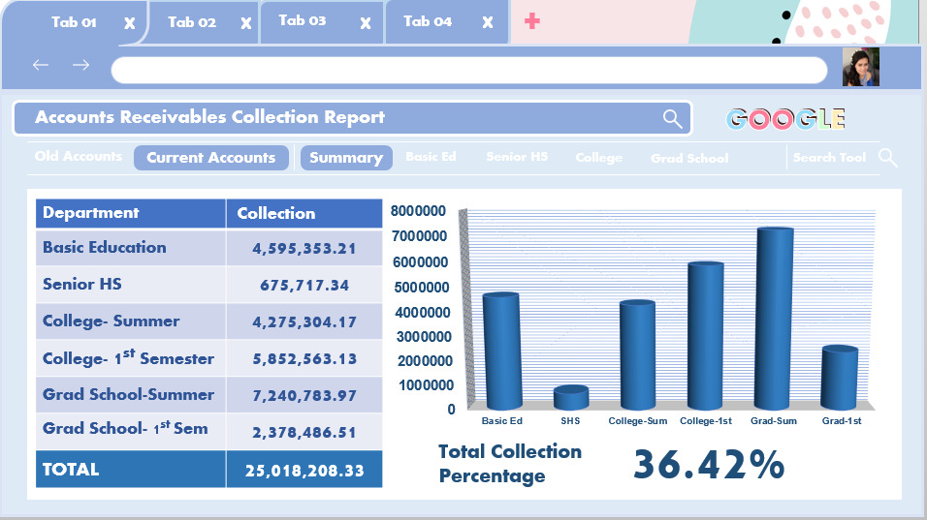This screenshot has height=520, width=927.
Task: Click the Search Tool magnifier icon
Action: (x=887, y=158)
